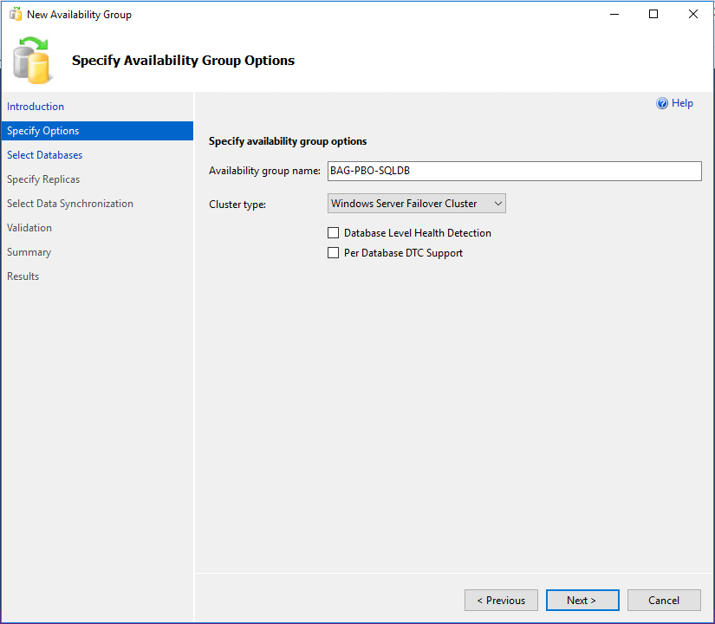Click the Results step in sidebar
Viewport: 715px width, 624px height.
23,276
